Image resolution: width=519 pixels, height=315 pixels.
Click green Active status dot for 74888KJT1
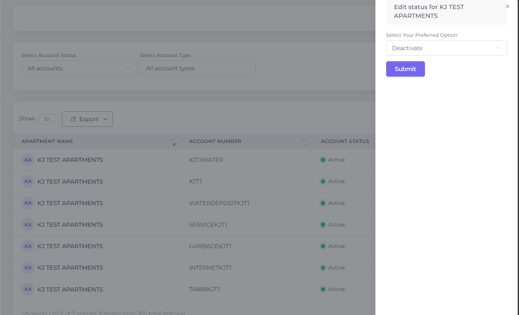323,289
